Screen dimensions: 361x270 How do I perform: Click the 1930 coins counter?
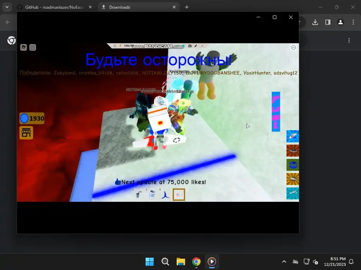(32, 118)
